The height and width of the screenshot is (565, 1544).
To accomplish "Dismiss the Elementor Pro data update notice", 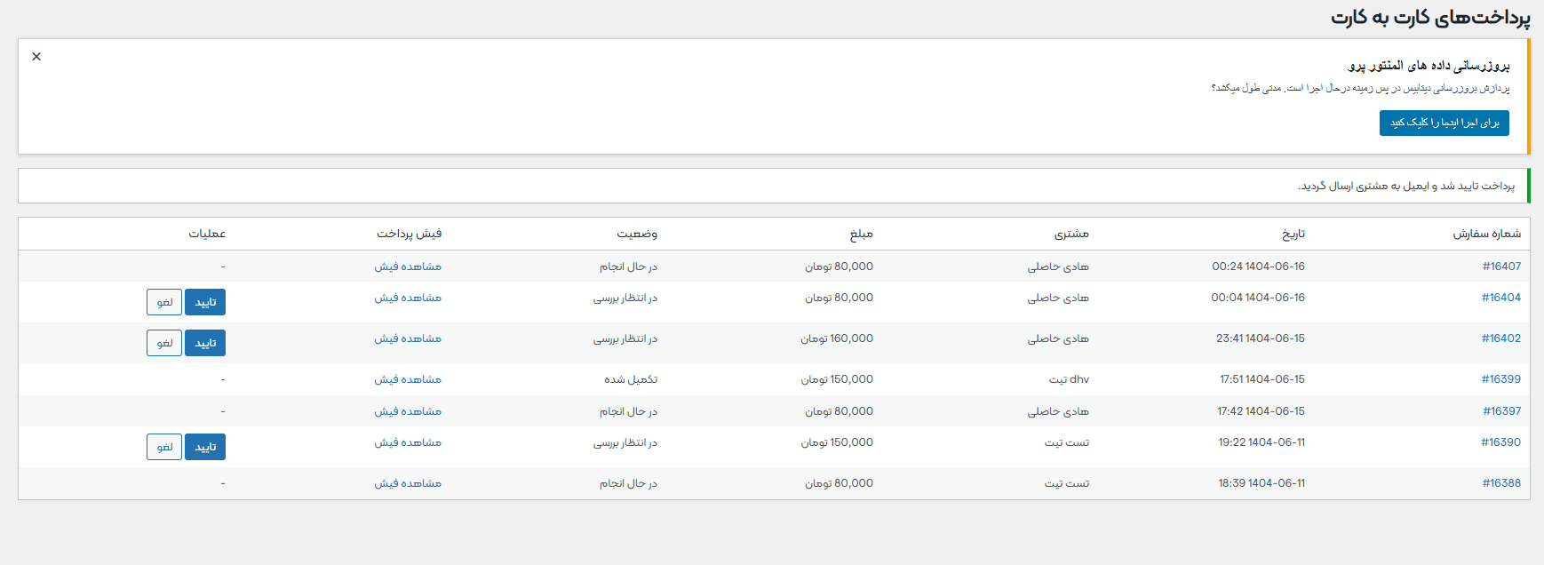I will [x=36, y=57].
